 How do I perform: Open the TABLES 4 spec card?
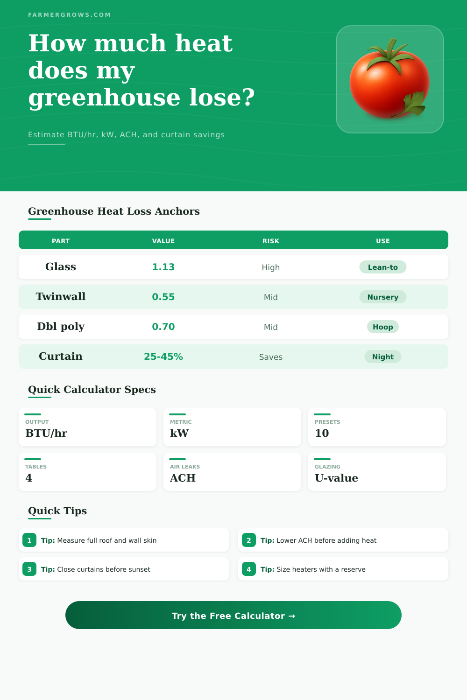[87, 472]
